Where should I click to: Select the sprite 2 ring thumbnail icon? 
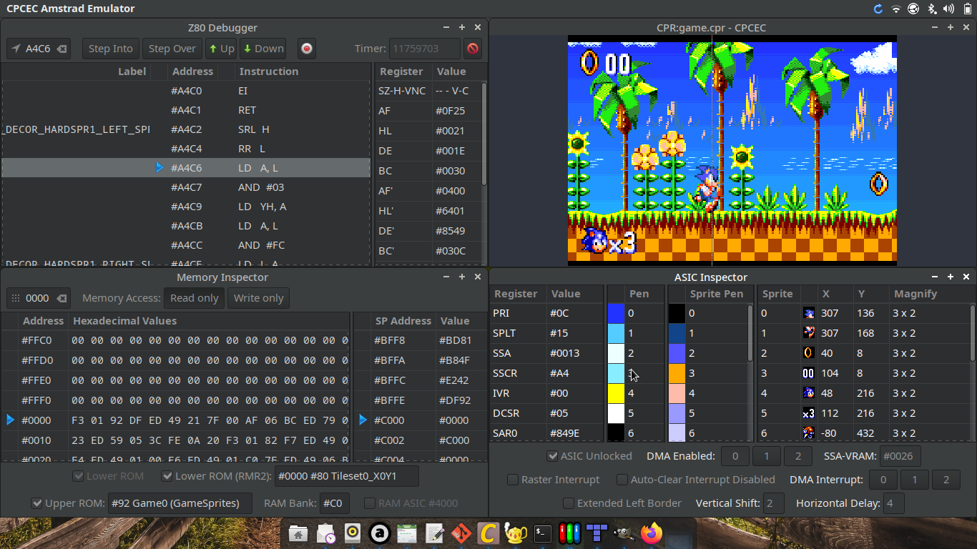click(x=809, y=353)
